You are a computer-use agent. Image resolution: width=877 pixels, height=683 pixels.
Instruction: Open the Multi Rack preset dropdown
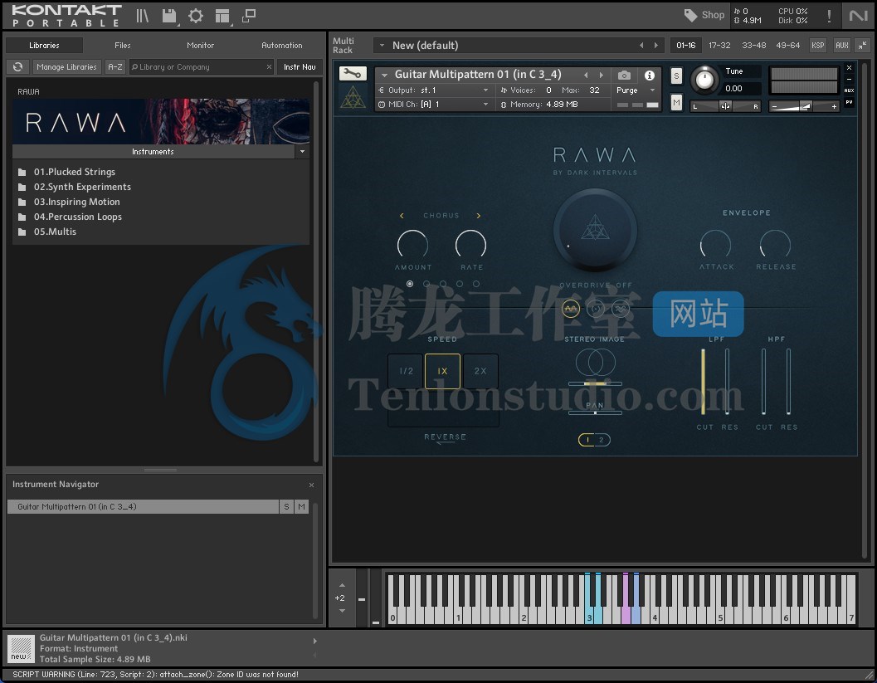[382, 46]
